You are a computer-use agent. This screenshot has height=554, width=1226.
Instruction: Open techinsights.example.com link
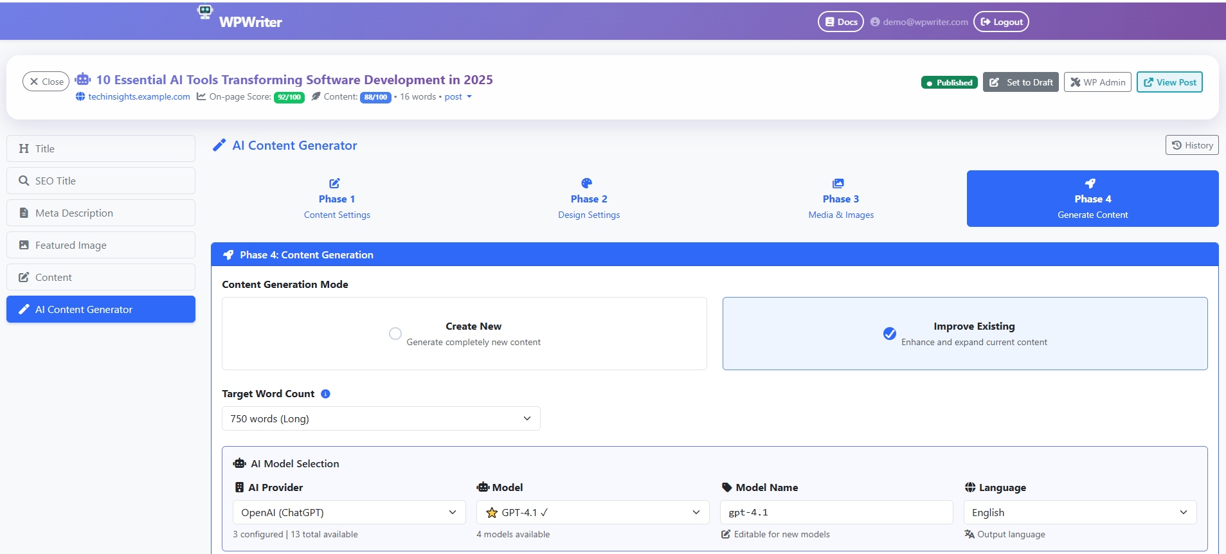click(139, 96)
